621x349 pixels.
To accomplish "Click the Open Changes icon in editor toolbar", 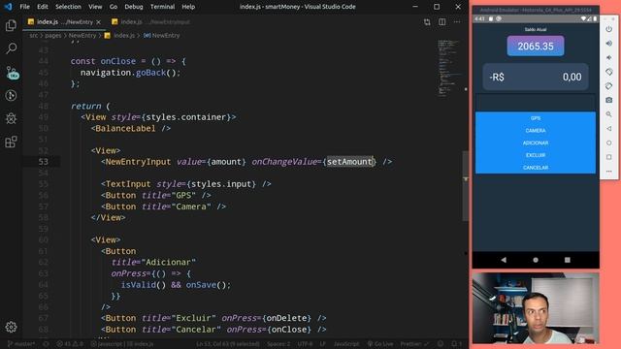I will click(427, 22).
